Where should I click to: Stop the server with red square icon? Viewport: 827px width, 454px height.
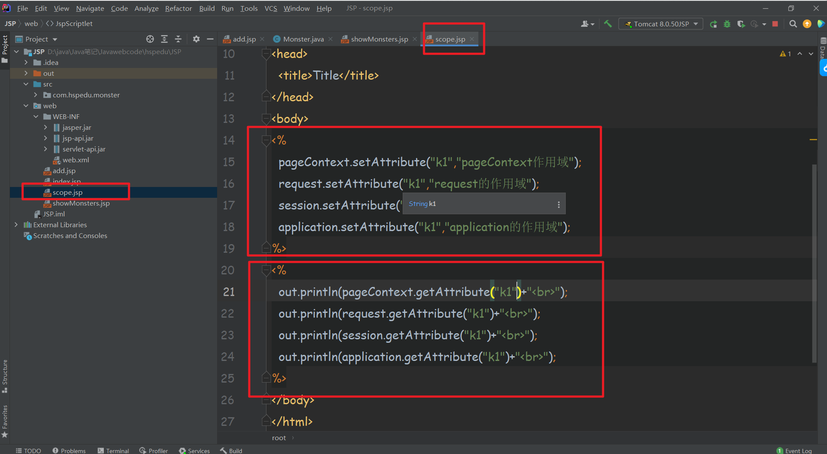pyautogui.click(x=775, y=24)
